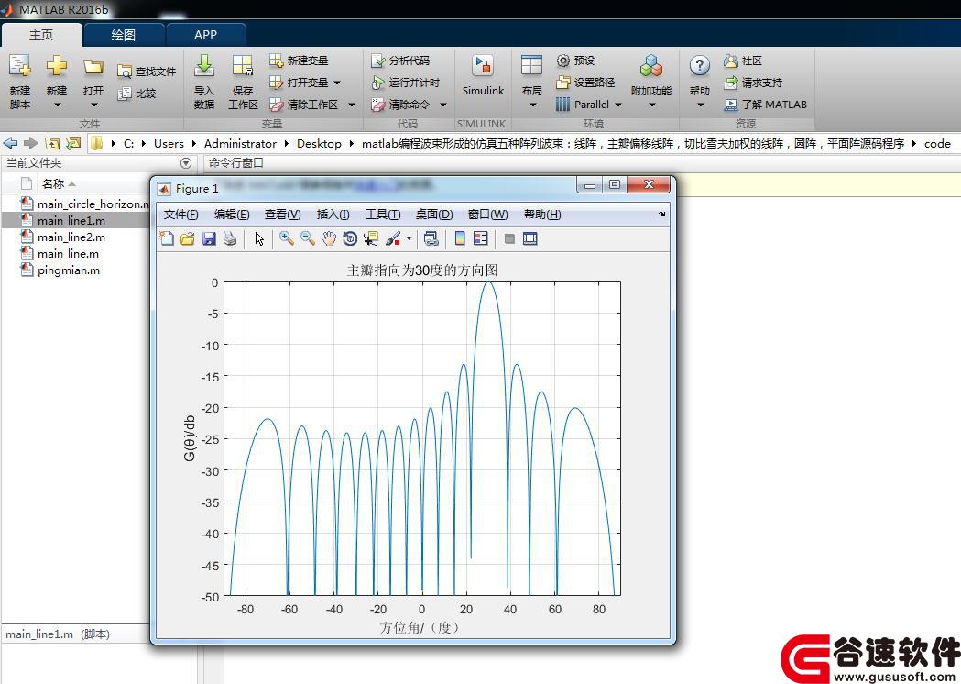The width and height of the screenshot is (961, 684).
Task: Switch to the APP ribbon tab
Action: [205, 35]
